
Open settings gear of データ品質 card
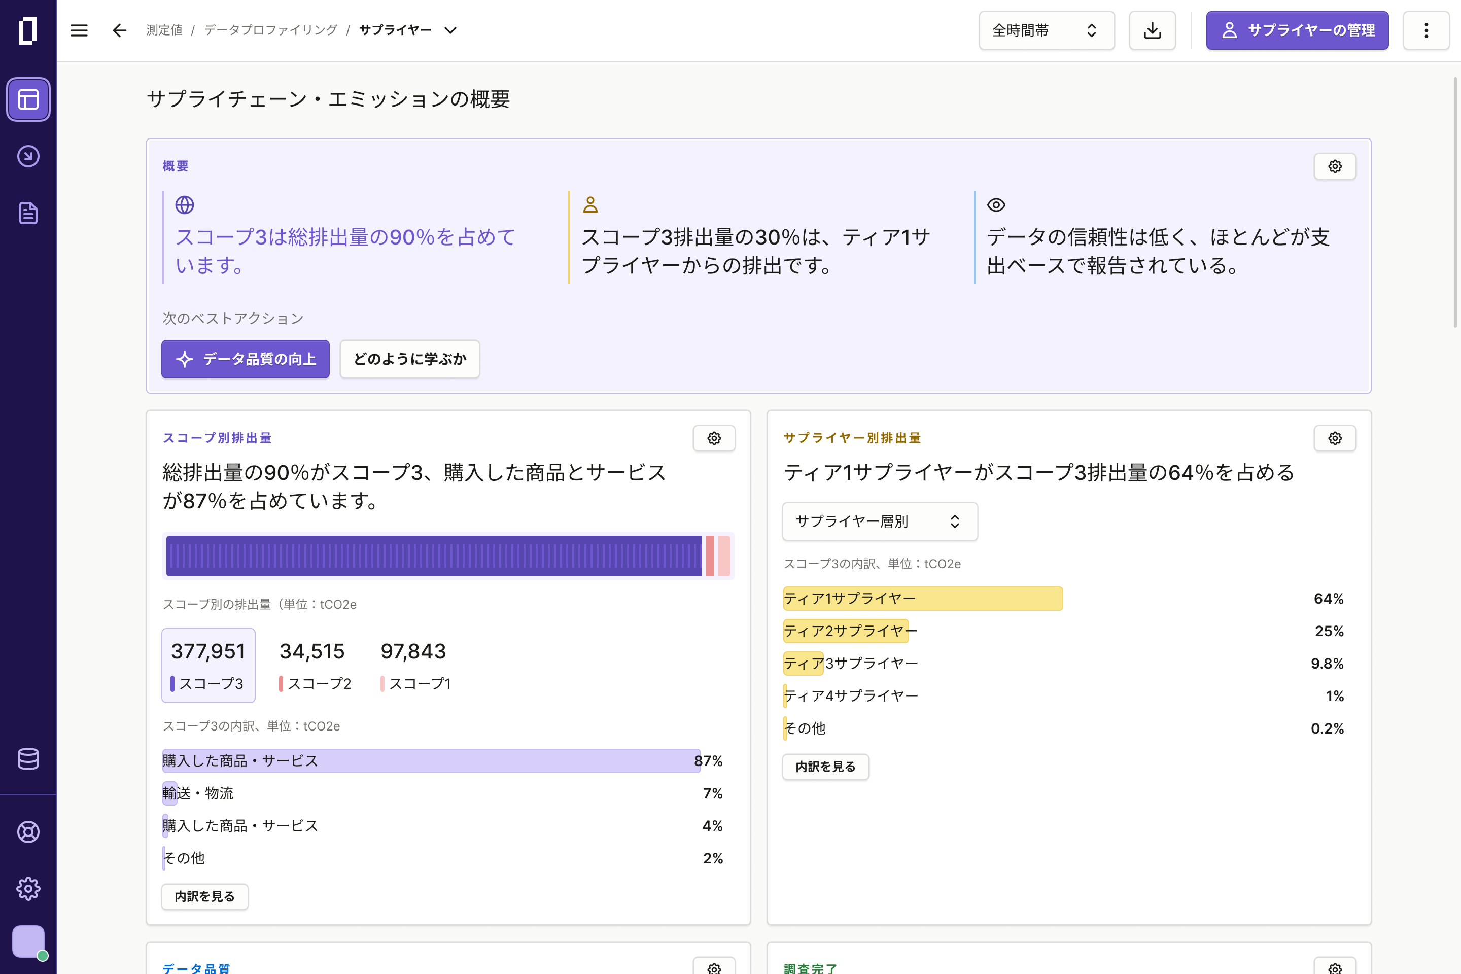point(714,966)
